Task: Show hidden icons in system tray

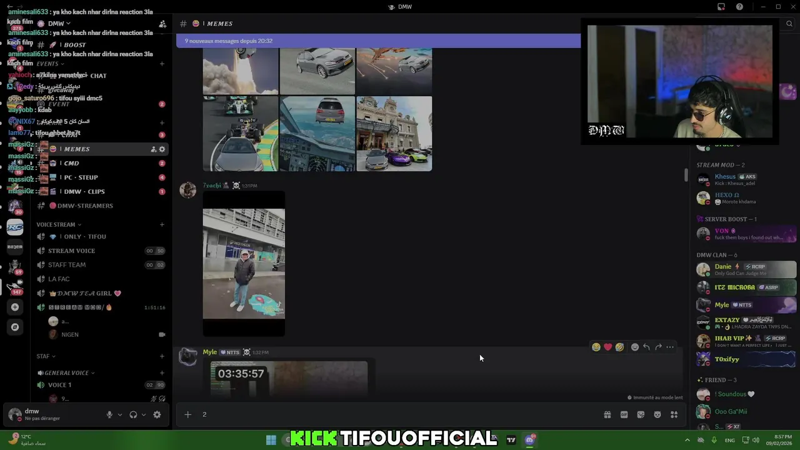Action: point(687,440)
